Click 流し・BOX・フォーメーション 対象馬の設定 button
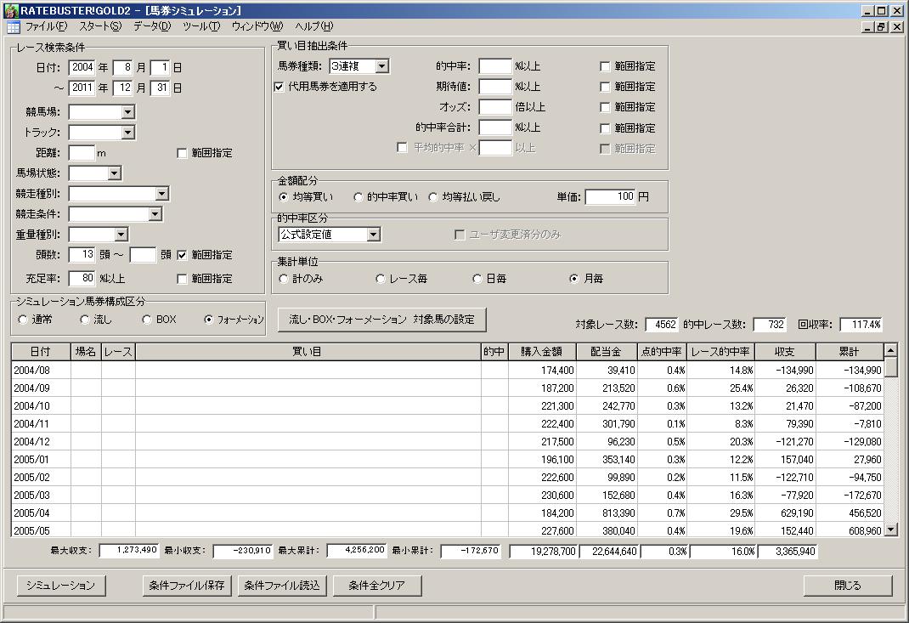The image size is (909, 623). click(x=382, y=320)
